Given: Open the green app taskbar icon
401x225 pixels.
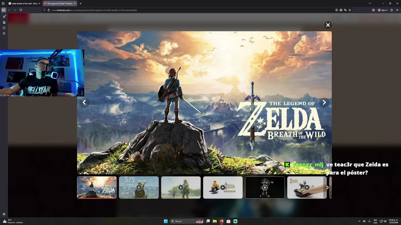Looking at the screenshot, I should (x=235, y=221).
